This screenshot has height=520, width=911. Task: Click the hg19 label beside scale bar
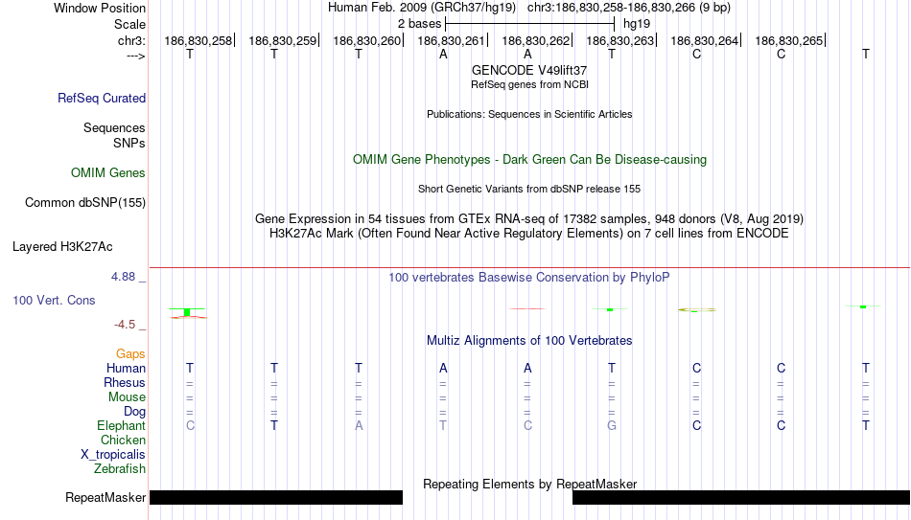(637, 24)
